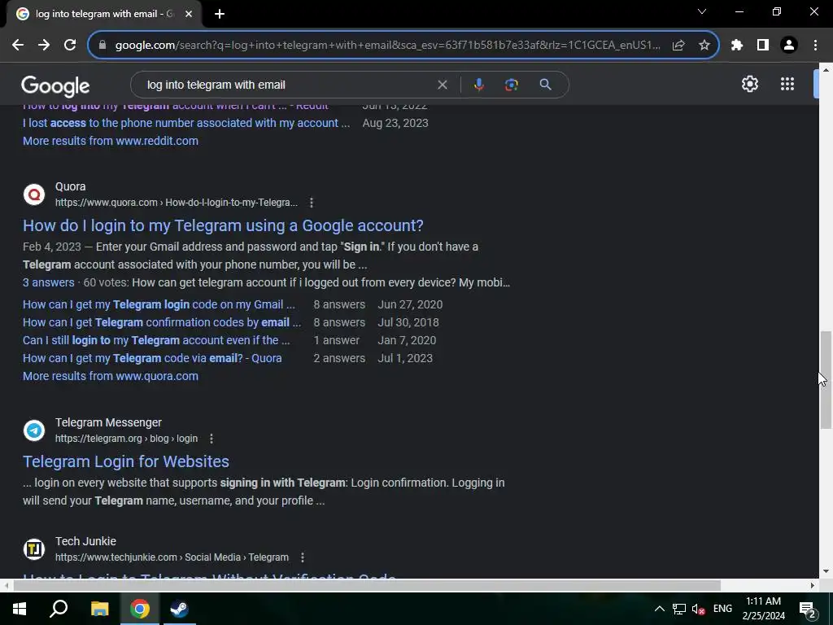Image resolution: width=833 pixels, height=625 pixels.
Task: Open 'Telegram Login for Websites' result
Action: coord(126,461)
